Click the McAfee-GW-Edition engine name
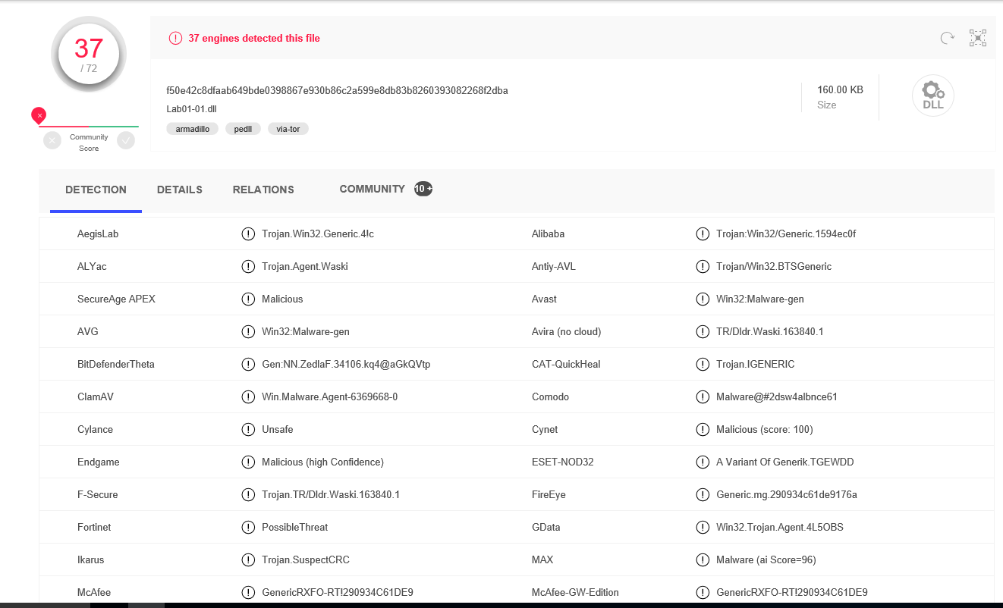This screenshot has height=608, width=1003. click(x=575, y=592)
